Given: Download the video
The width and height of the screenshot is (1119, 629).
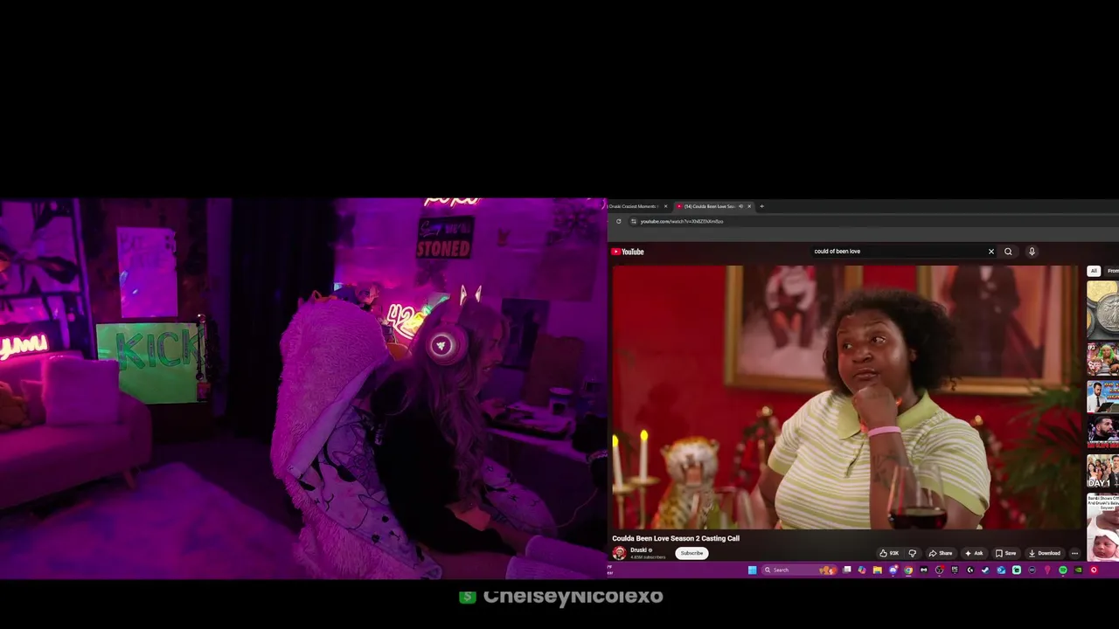Looking at the screenshot, I should tap(1044, 553).
